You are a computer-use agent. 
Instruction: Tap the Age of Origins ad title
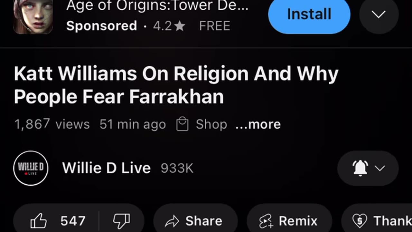(157, 5)
